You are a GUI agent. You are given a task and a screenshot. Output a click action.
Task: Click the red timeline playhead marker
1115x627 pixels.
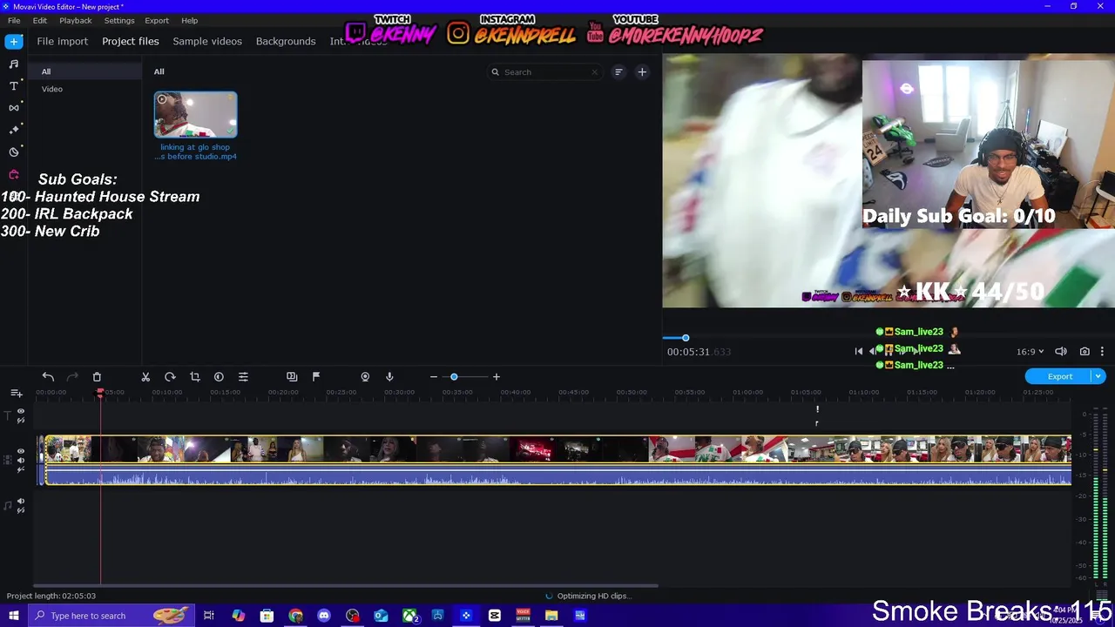pyautogui.click(x=100, y=393)
